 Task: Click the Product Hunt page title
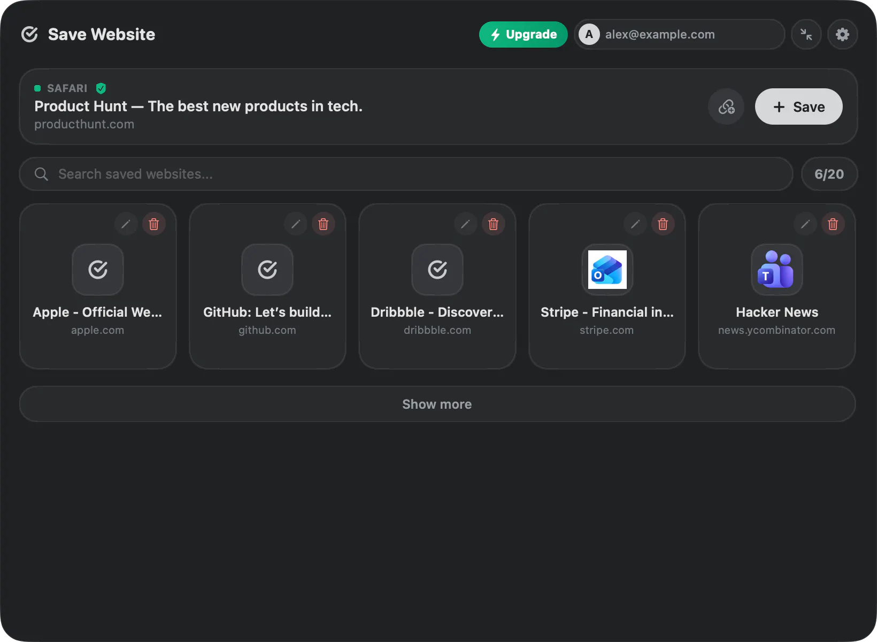(x=198, y=106)
